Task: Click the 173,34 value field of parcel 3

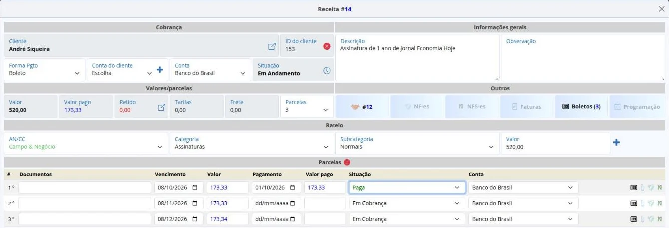Action: tap(228, 219)
